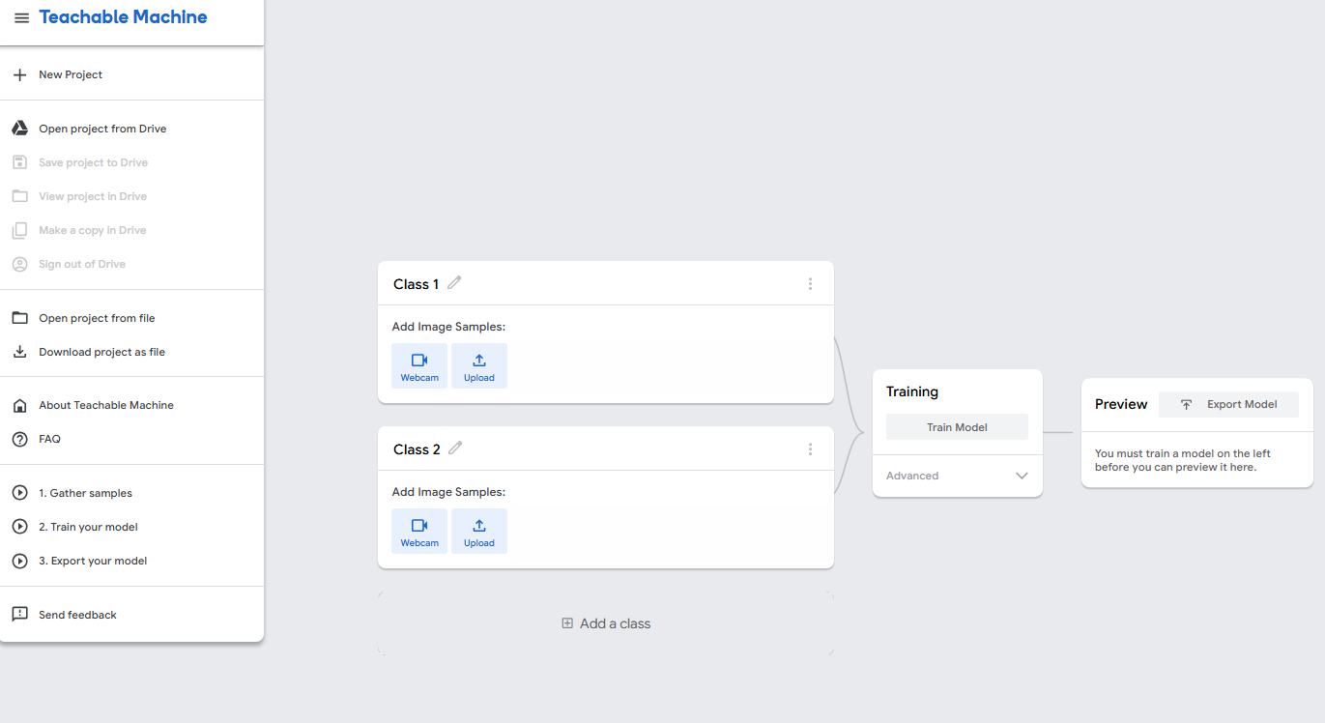The width and height of the screenshot is (1325, 723).
Task: Edit Class 1 name with pencil icon
Action: [x=454, y=282]
